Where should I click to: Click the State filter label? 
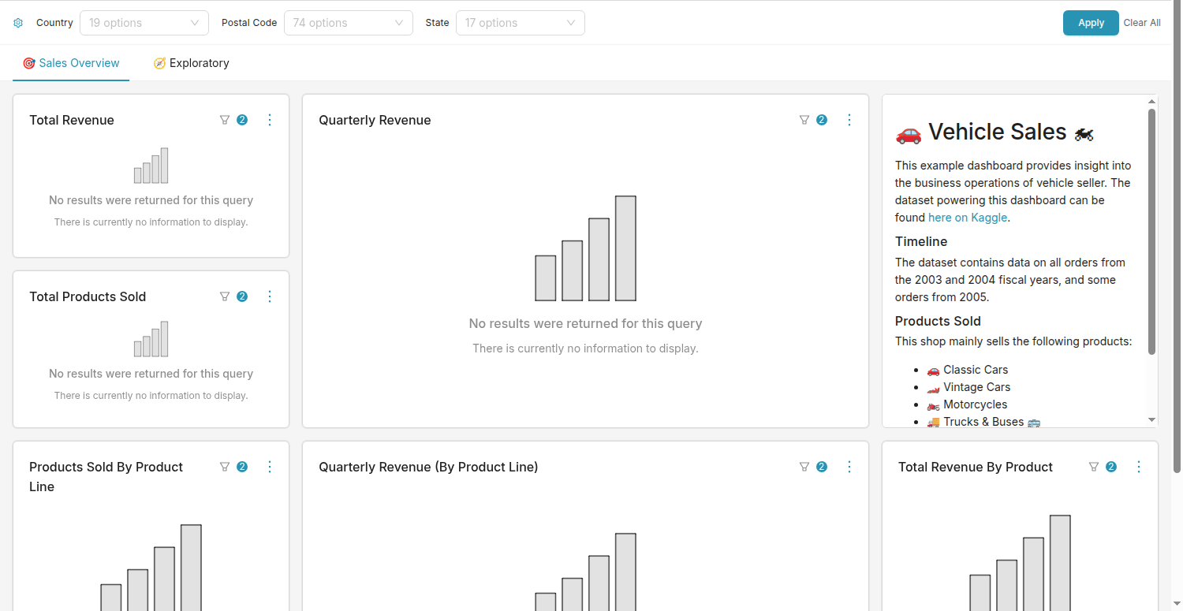pyautogui.click(x=437, y=23)
